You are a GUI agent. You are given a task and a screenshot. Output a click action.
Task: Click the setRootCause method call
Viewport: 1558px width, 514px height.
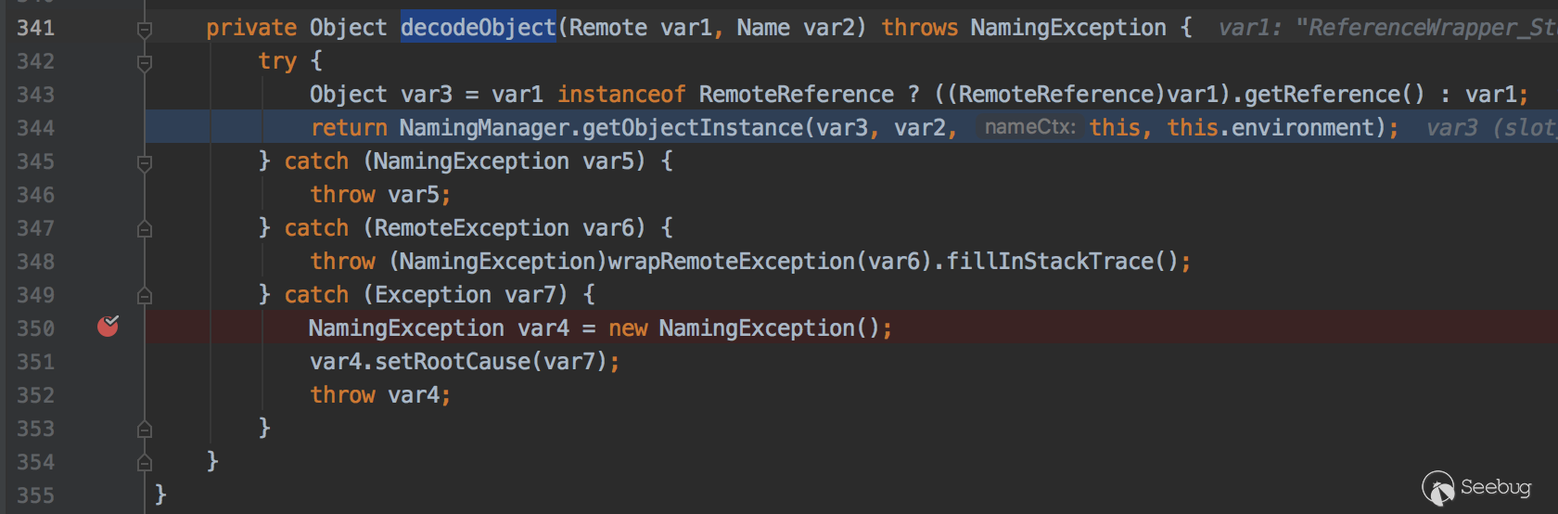point(453,362)
